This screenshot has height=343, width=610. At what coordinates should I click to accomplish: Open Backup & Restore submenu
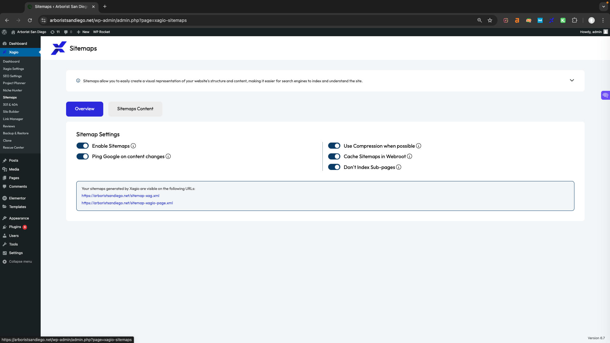point(16,133)
